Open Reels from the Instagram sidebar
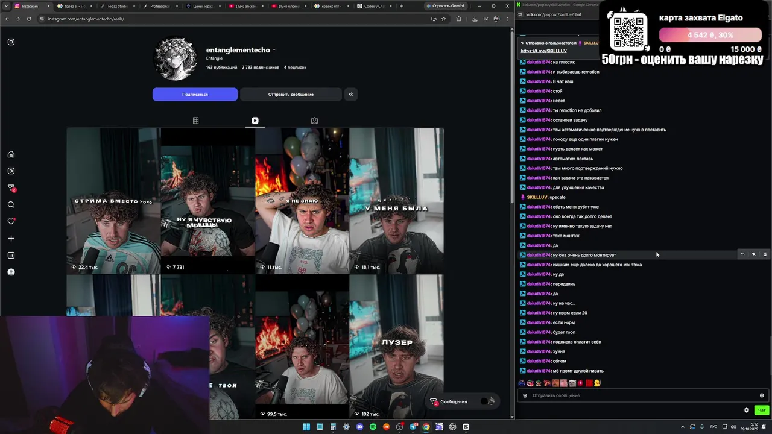This screenshot has height=434, width=772. 11,171
